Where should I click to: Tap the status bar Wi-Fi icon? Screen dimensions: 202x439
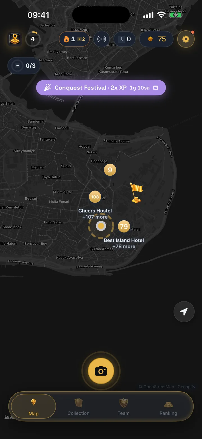[161, 15]
